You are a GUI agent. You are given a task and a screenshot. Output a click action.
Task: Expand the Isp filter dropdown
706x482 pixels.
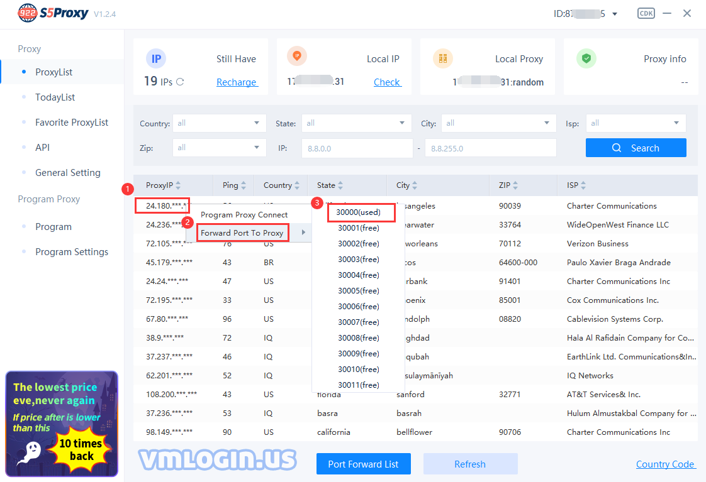click(636, 123)
